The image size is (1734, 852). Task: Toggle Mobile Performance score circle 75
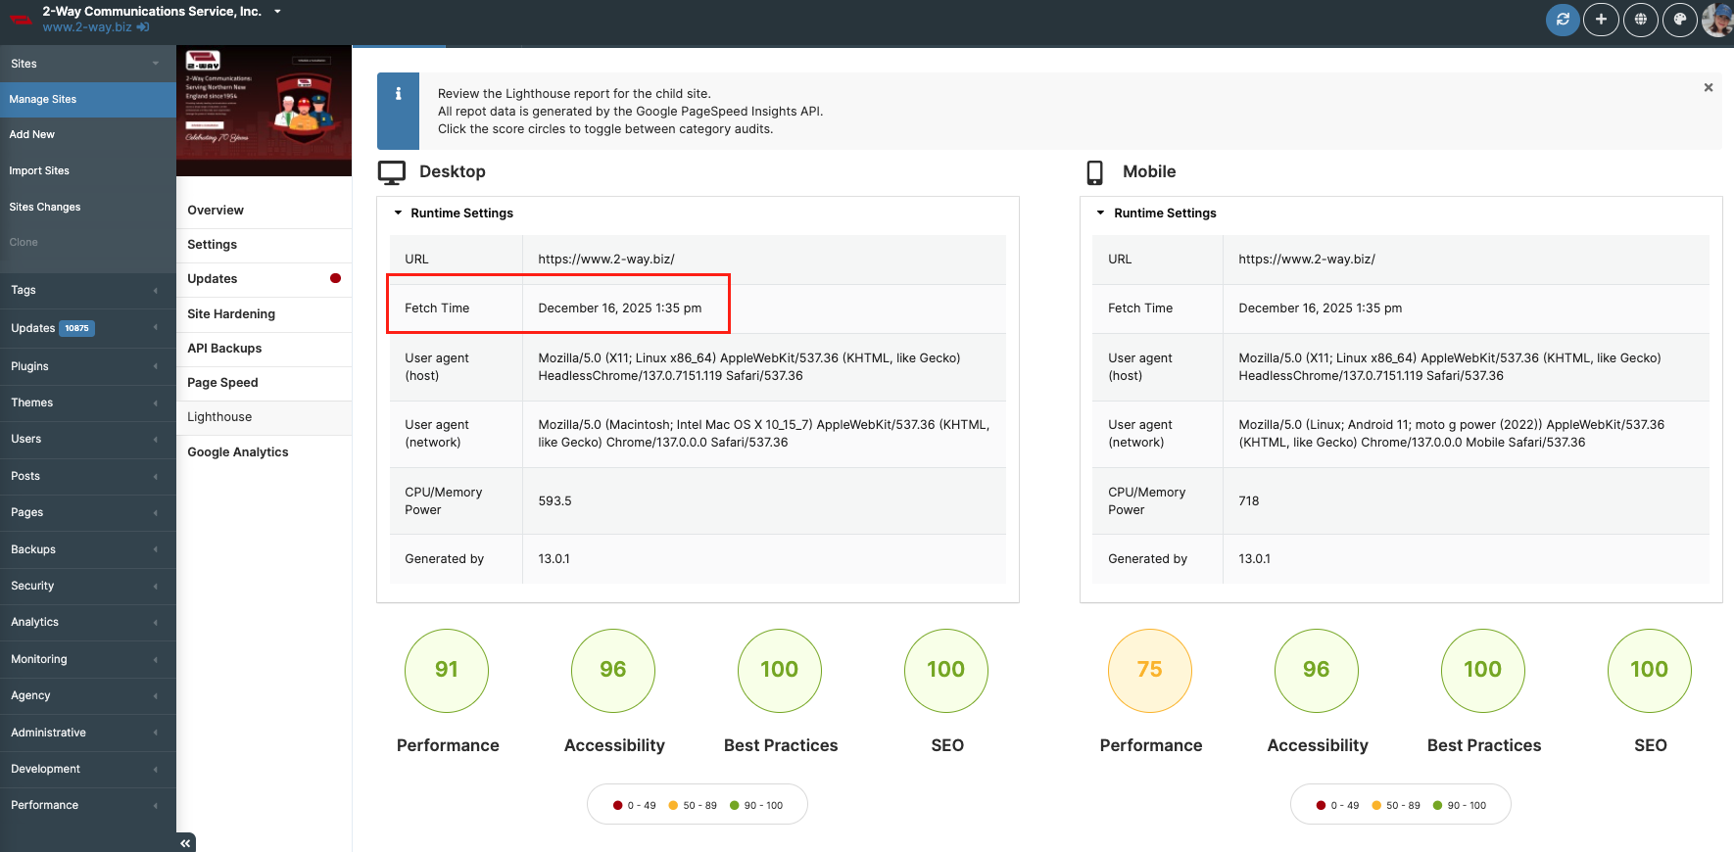pyautogui.click(x=1149, y=670)
